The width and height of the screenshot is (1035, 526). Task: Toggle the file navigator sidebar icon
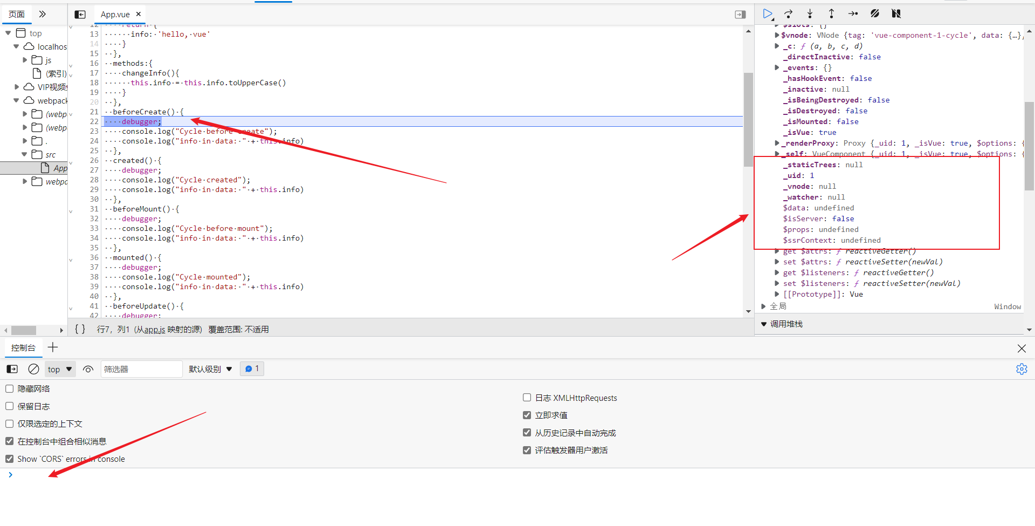coord(80,15)
